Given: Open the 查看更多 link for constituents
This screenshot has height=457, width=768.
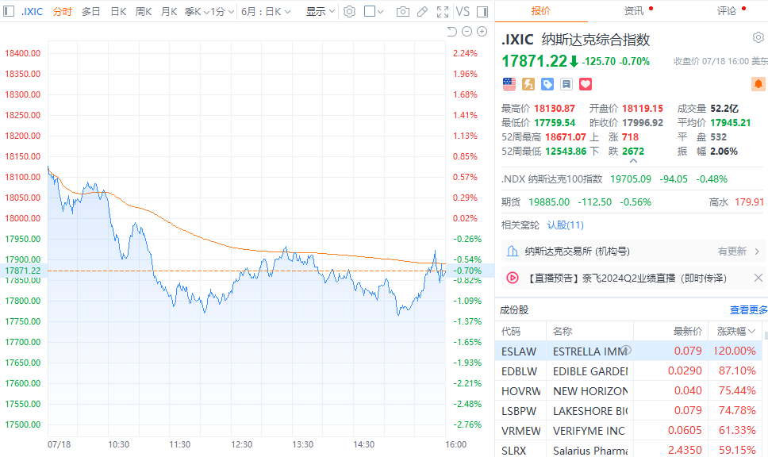Looking at the screenshot, I should (x=748, y=309).
